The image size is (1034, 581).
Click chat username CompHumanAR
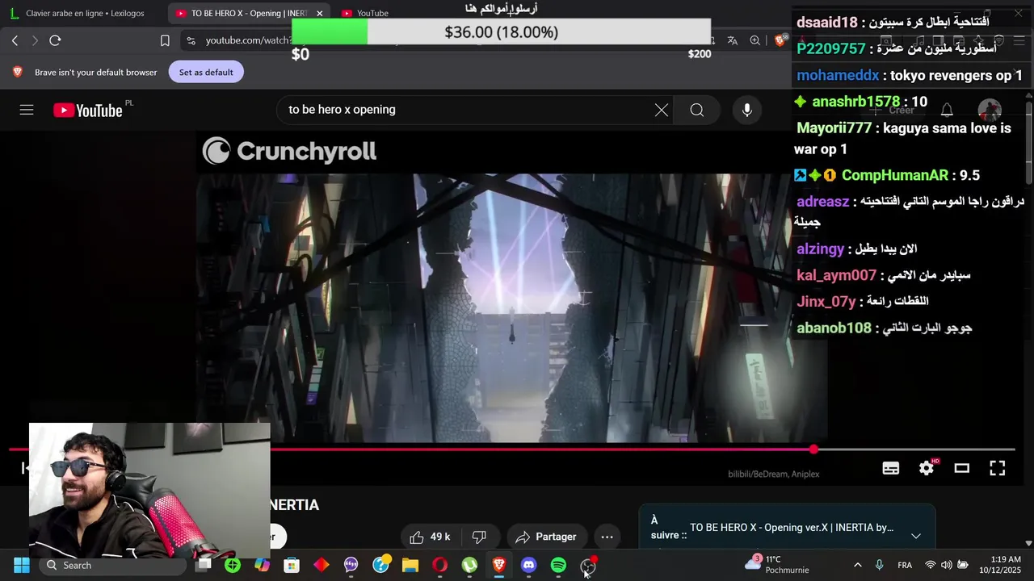coord(895,175)
